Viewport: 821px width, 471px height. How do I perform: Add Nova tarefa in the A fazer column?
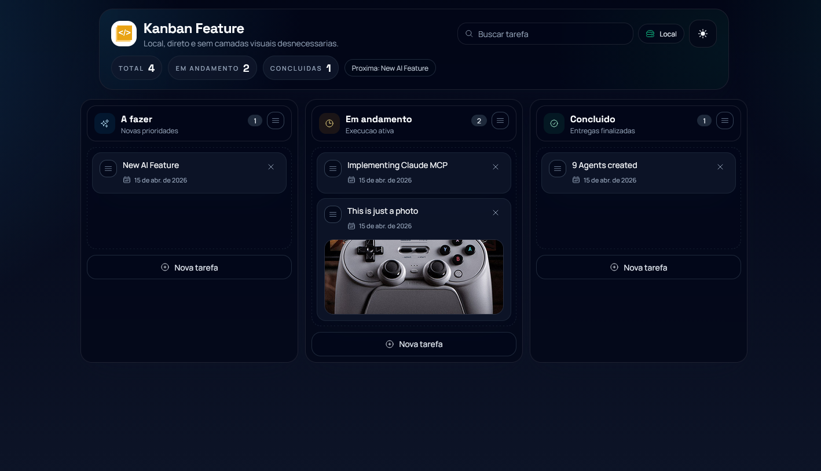click(189, 267)
